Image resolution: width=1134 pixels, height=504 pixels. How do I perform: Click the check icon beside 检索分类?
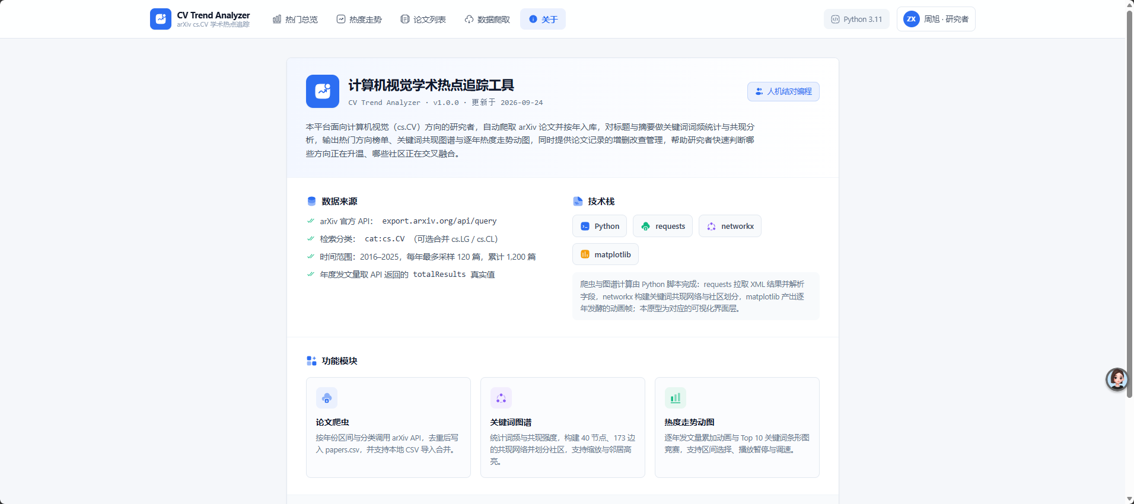pos(311,239)
